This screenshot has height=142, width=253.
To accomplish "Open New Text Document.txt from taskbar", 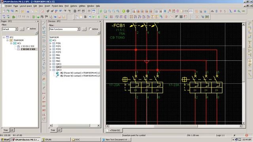I will click(116, 140).
